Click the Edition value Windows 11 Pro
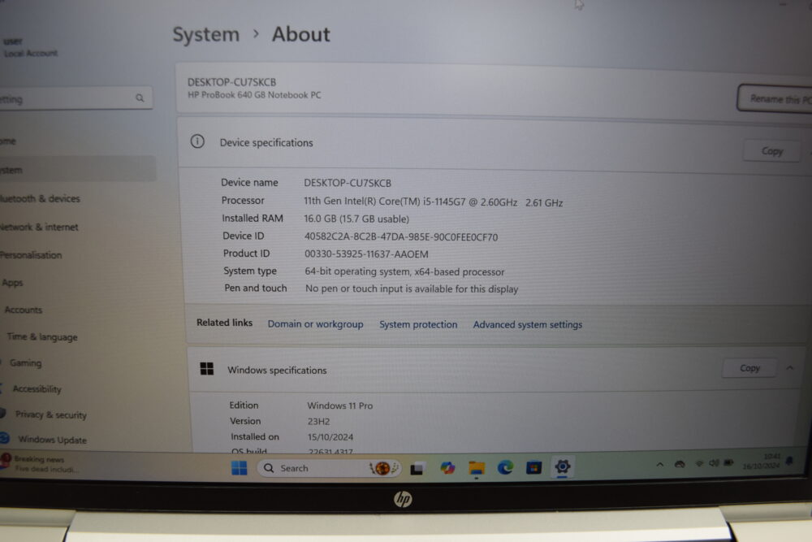This screenshot has width=812, height=542. click(339, 405)
